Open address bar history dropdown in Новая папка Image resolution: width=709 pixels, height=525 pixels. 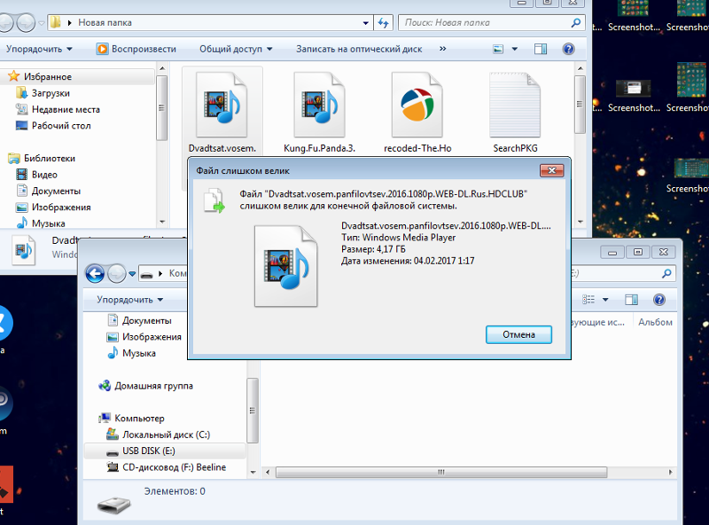pyautogui.click(x=365, y=23)
